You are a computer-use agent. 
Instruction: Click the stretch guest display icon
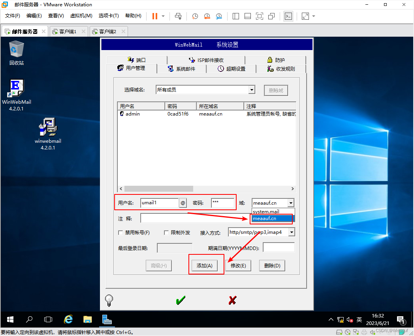point(305,16)
